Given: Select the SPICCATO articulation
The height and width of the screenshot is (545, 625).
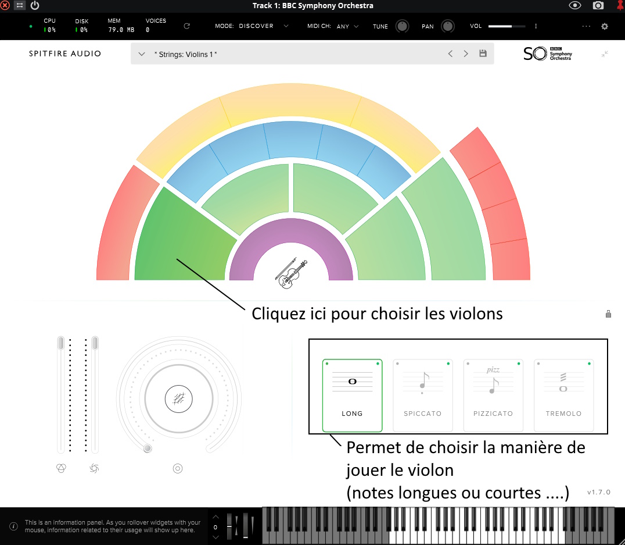Looking at the screenshot, I should pos(422,396).
